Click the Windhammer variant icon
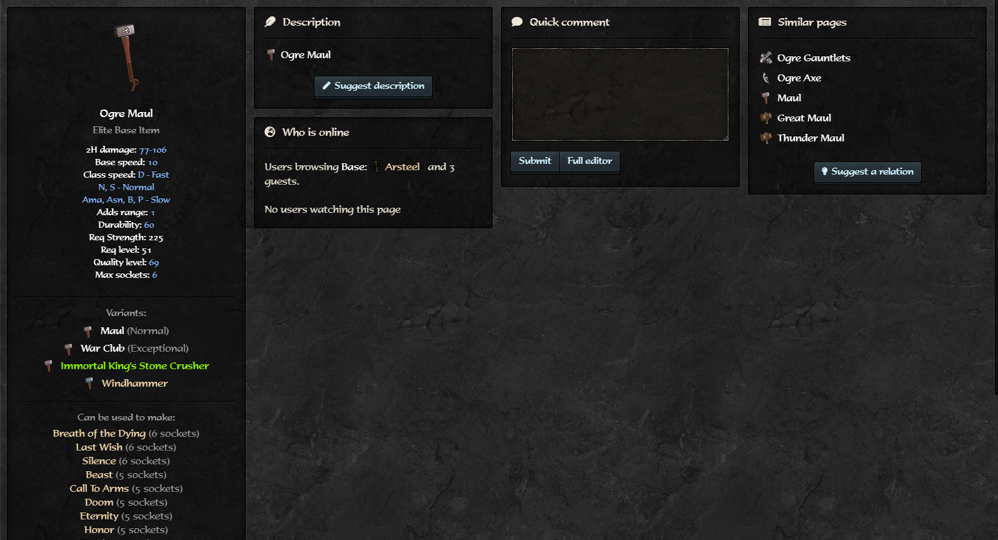The image size is (998, 540). tap(89, 384)
